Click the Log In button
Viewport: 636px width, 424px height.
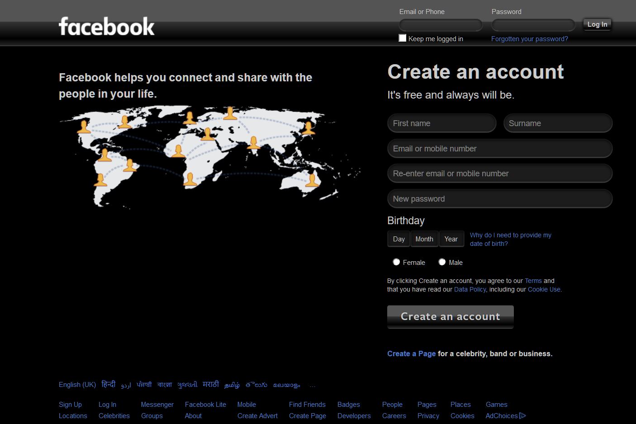point(597,24)
